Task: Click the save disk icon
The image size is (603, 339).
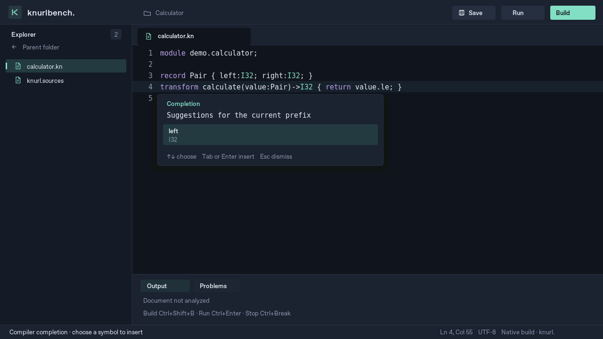Action: [x=462, y=13]
